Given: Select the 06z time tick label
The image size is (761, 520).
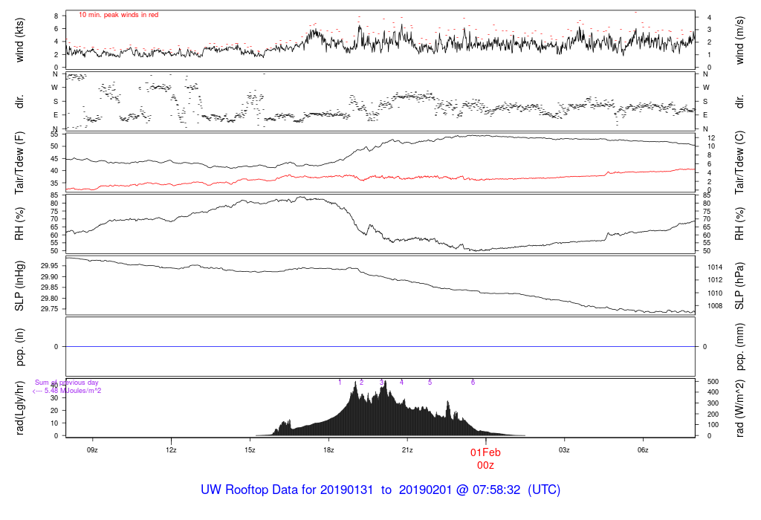Looking at the screenshot, I should (x=643, y=450).
